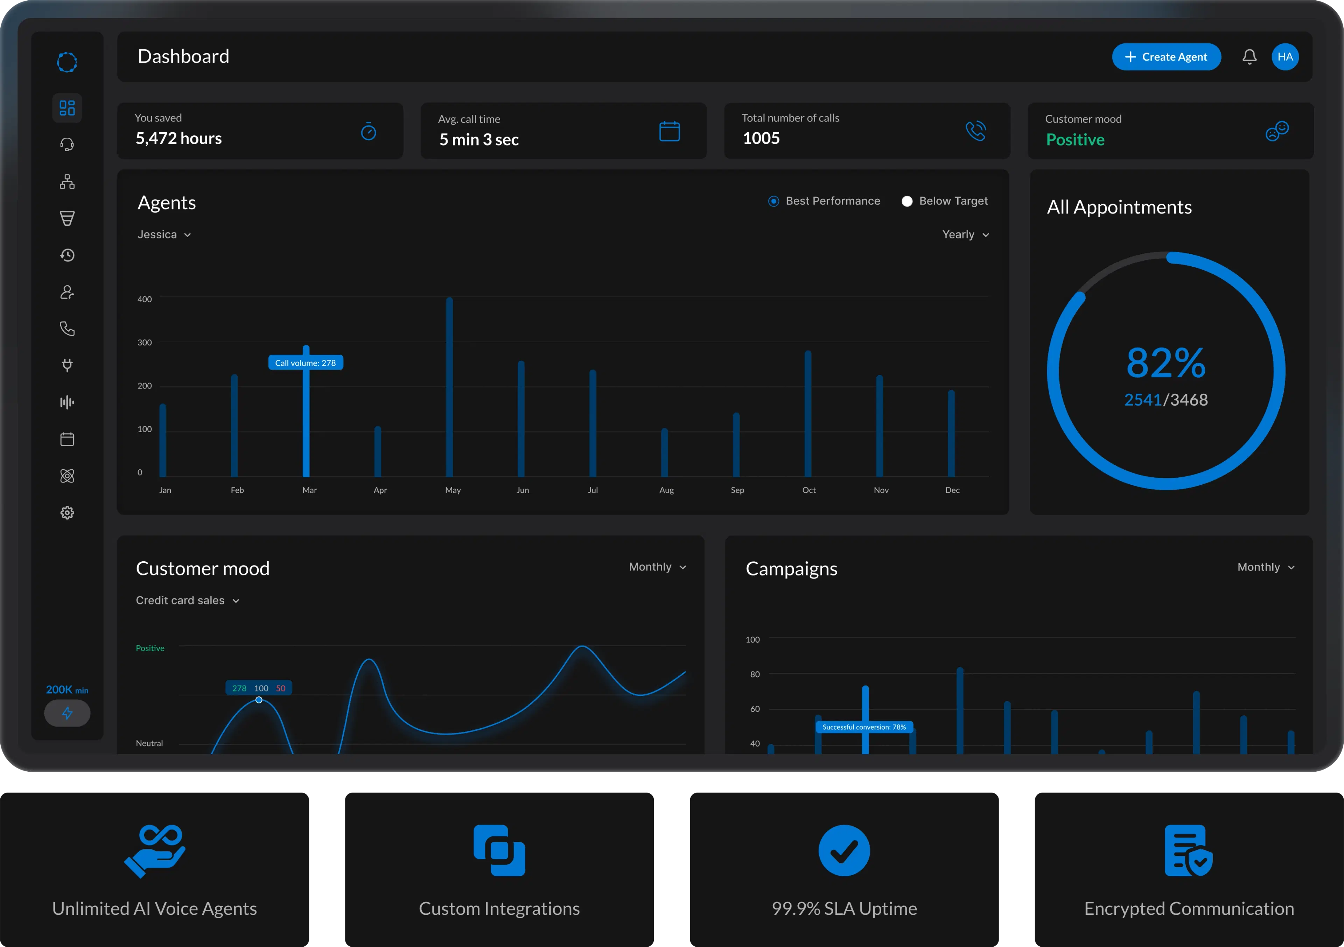Click the notifications bell icon
Image resolution: width=1344 pixels, height=947 pixels.
pos(1249,57)
